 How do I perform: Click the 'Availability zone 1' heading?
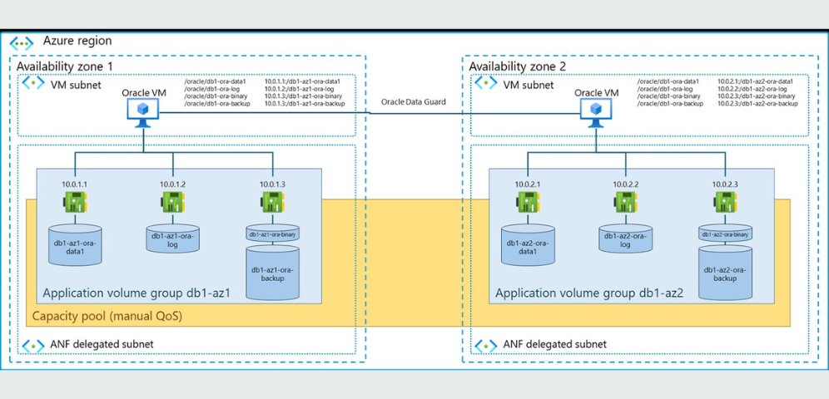coord(64,67)
